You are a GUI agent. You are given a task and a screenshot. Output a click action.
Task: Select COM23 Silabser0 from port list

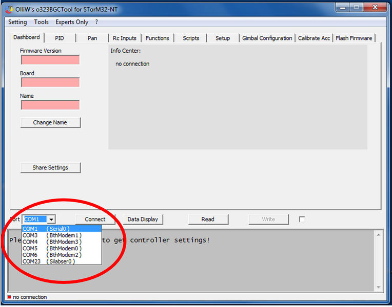pyautogui.click(x=49, y=261)
